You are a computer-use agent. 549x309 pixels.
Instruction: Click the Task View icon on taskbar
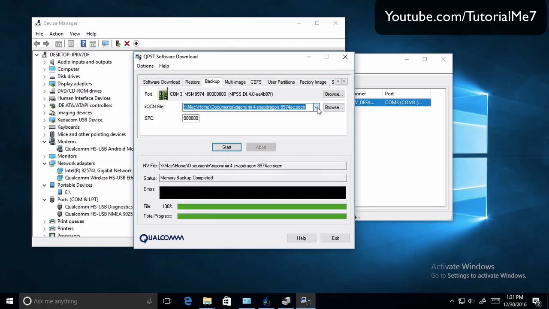[x=167, y=301]
